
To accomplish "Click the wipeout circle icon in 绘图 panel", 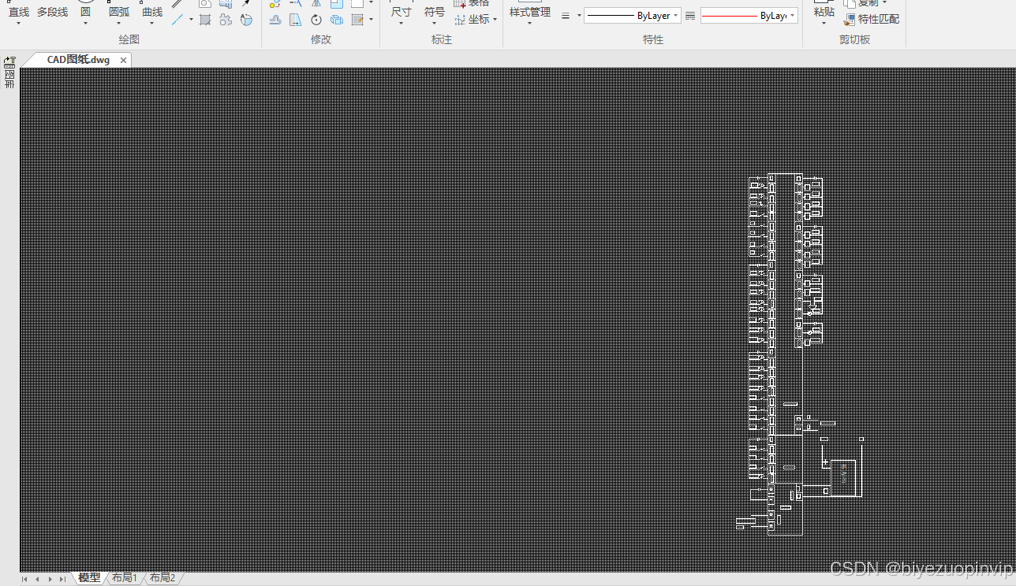I will pos(246,19).
